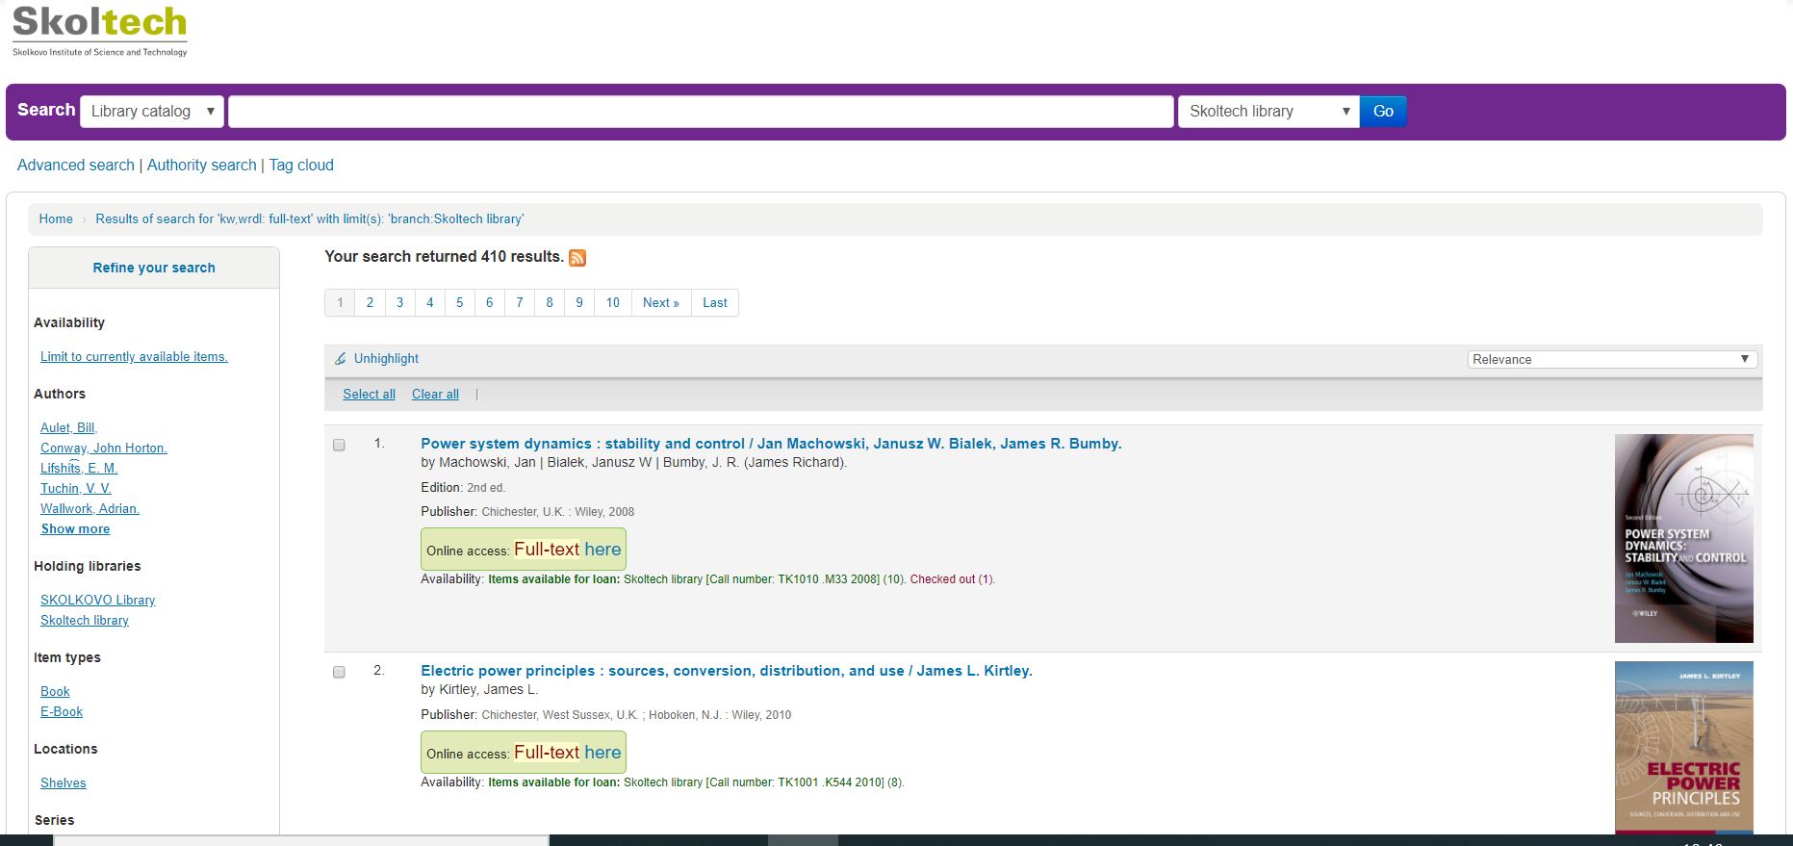Open the Library catalog search type dropdown
This screenshot has height=846, width=1793.
coord(152,111)
